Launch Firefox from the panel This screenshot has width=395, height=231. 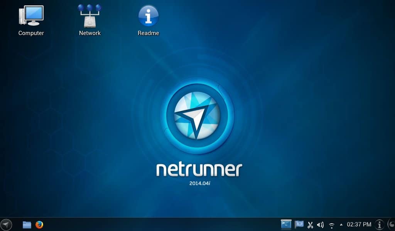pyautogui.click(x=39, y=225)
